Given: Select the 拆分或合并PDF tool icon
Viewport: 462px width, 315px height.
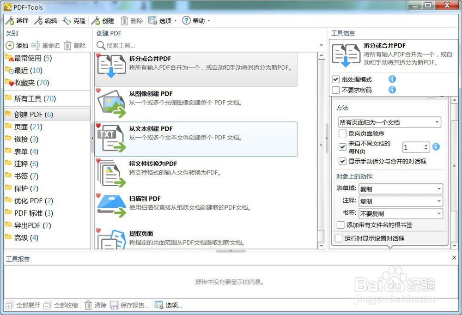Looking at the screenshot, I should [111, 66].
